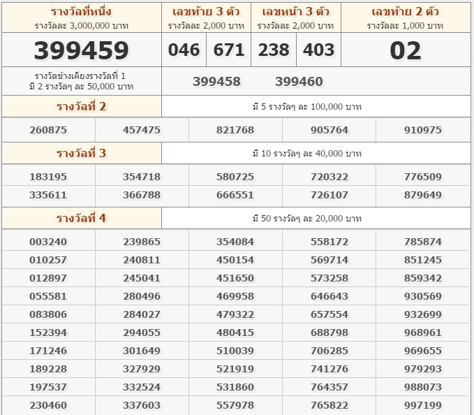Select third prize number 335611

pyautogui.click(x=48, y=195)
